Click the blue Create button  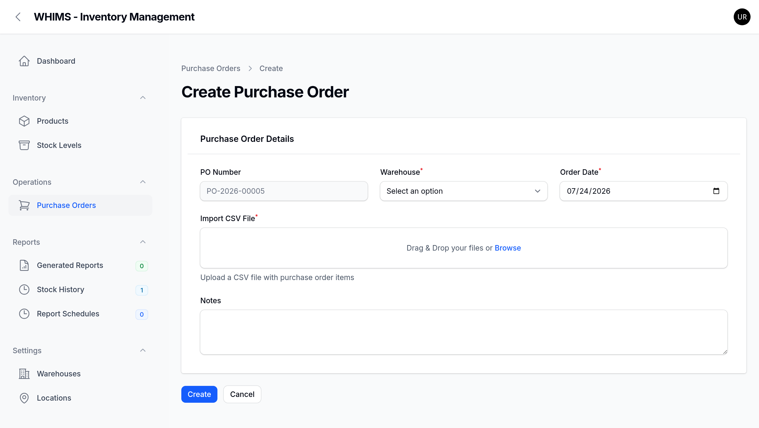click(x=199, y=394)
